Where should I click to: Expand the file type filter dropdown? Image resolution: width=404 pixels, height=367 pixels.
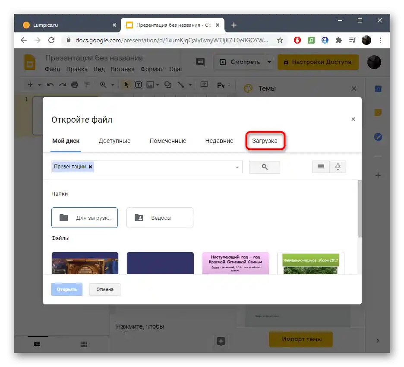(x=237, y=167)
